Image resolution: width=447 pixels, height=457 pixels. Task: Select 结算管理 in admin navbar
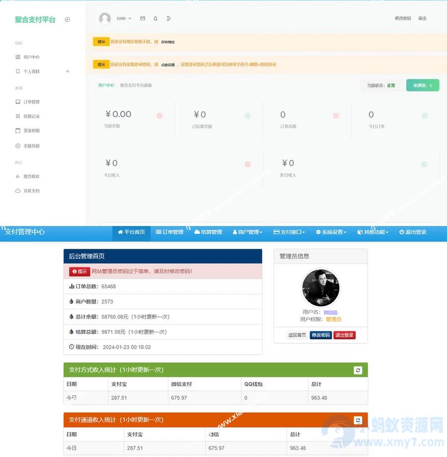click(x=208, y=232)
